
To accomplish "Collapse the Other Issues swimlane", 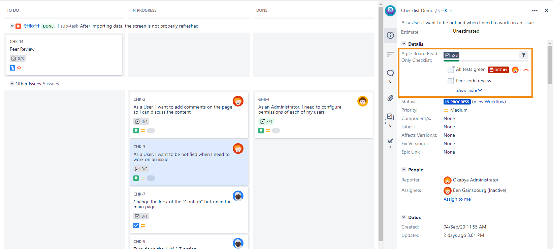I will 12,84.
